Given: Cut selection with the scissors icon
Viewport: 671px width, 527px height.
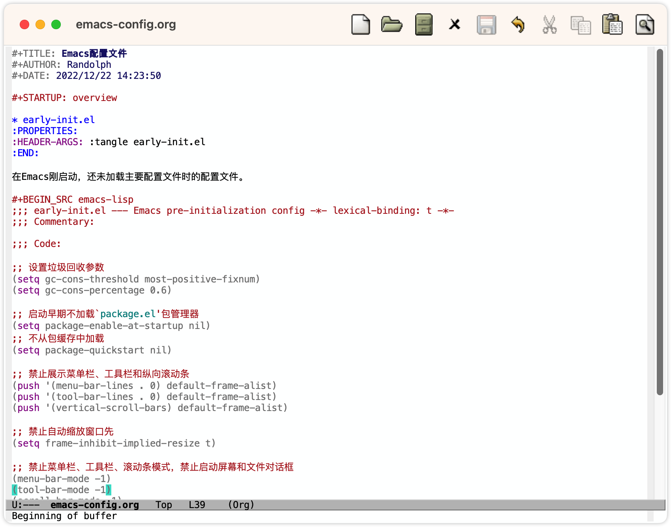Looking at the screenshot, I should tap(549, 24).
